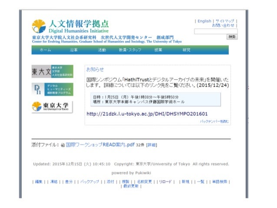Viewport: 277px width, 208px height.
Task: Open 授業 menu item
Action: [x=158, y=50]
